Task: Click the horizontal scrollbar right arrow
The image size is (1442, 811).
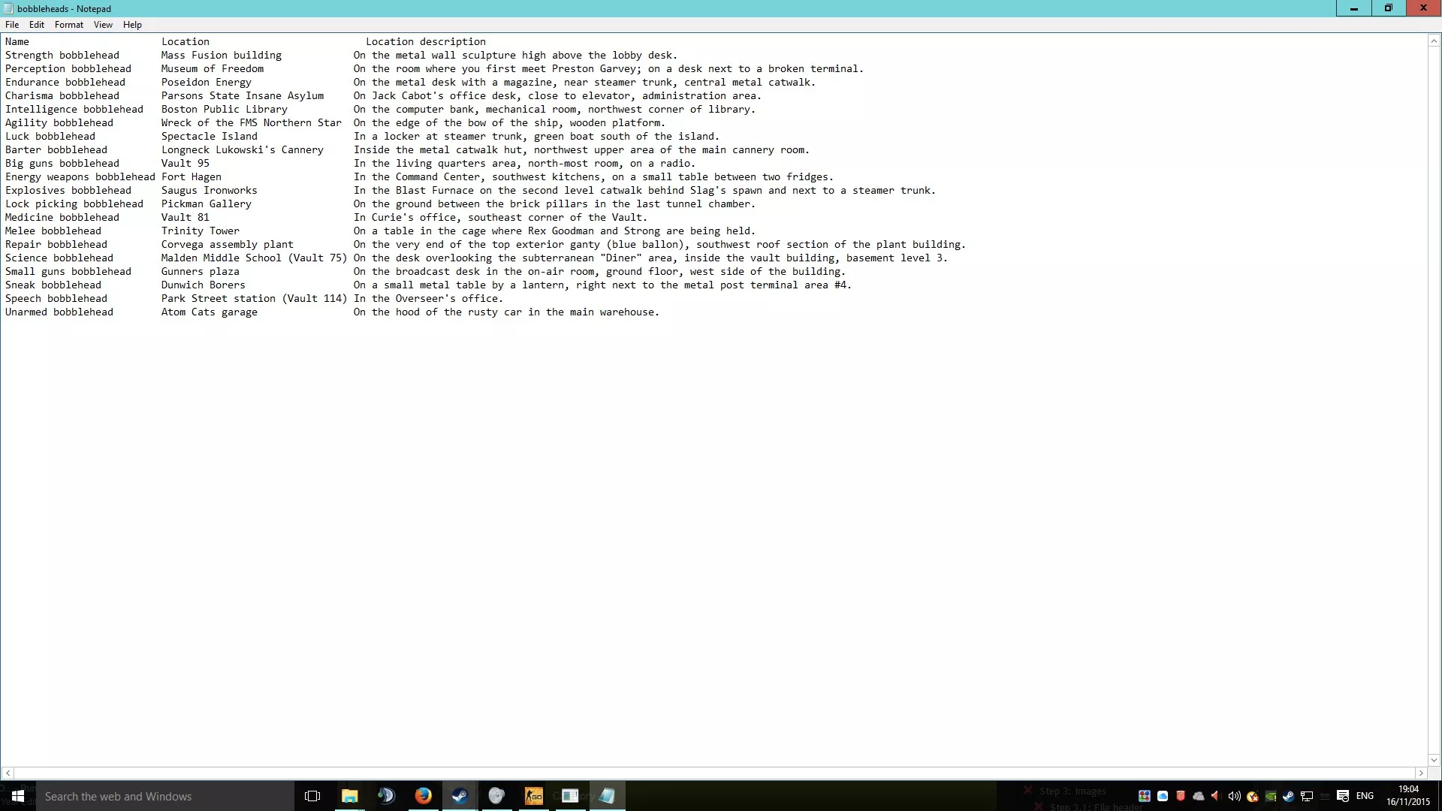Action: click(x=1420, y=773)
